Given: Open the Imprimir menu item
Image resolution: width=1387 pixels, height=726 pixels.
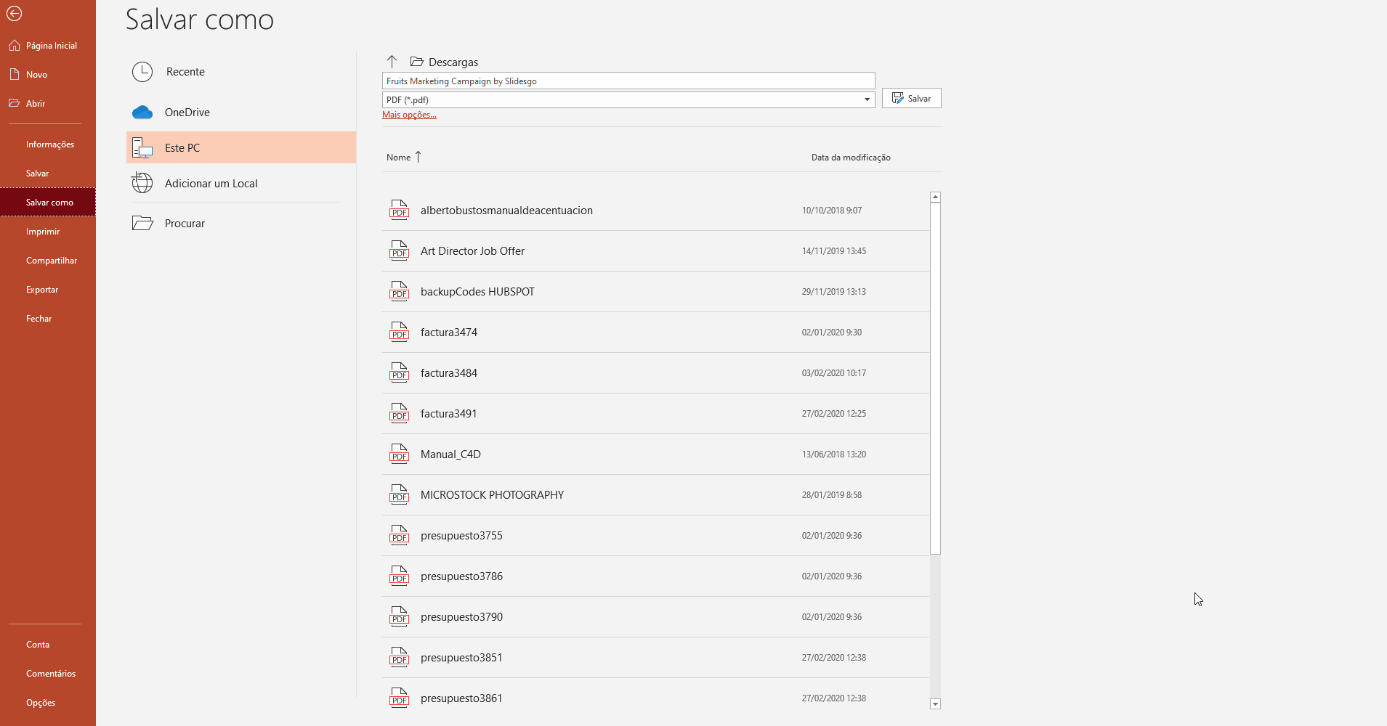Looking at the screenshot, I should coord(47,232).
